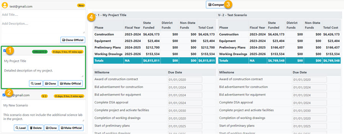
Task: Click V-2 Start of preliminary plans date
Action: pyautogui.click(x=310, y=126)
